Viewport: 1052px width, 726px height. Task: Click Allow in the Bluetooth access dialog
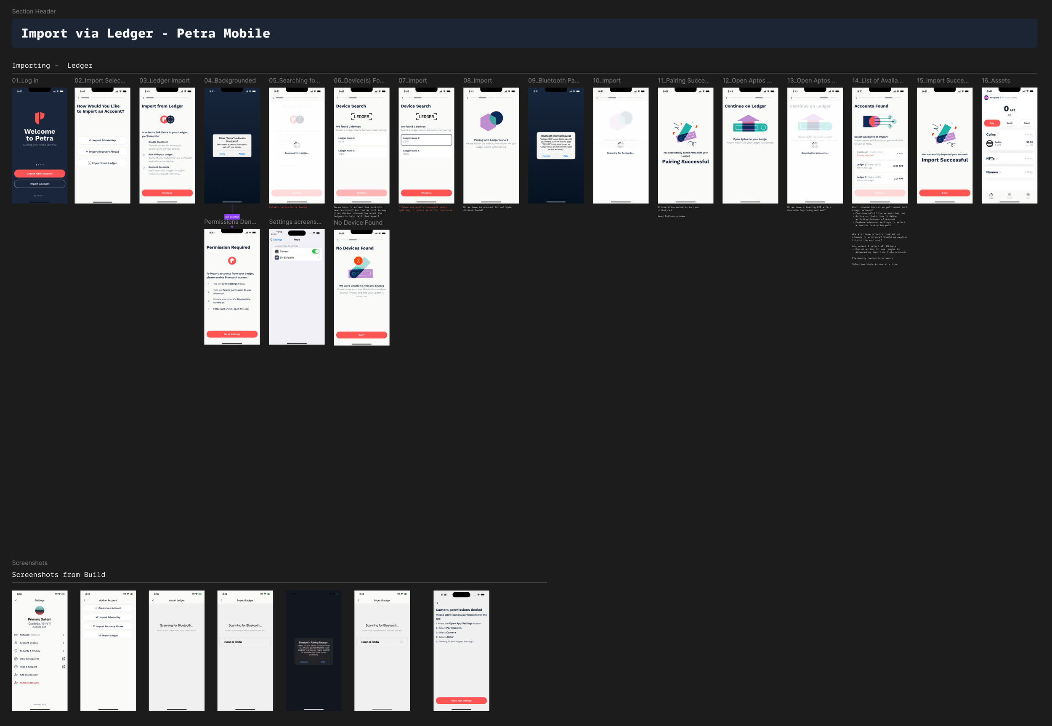click(242, 154)
